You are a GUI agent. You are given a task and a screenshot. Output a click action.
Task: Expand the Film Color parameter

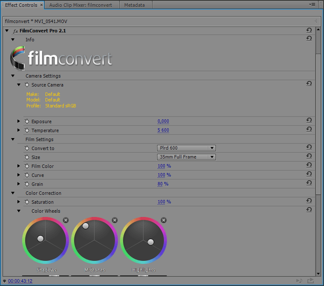click(x=19, y=166)
